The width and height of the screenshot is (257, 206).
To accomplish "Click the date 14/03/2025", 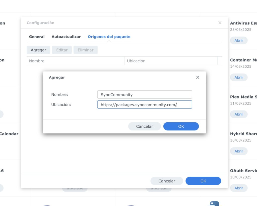I will click(x=241, y=66).
